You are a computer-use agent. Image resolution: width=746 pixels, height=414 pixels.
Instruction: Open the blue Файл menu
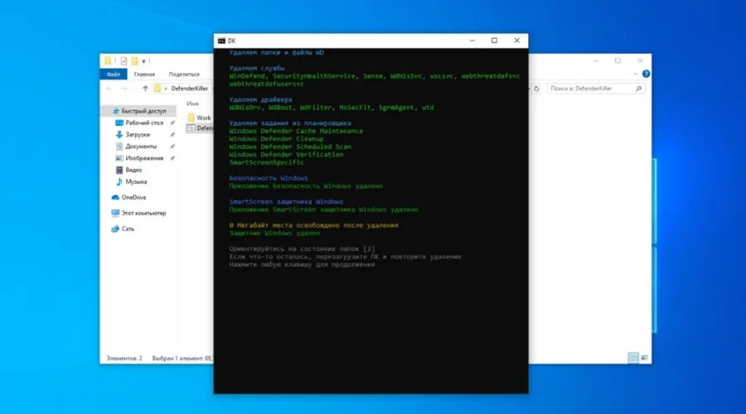click(112, 74)
